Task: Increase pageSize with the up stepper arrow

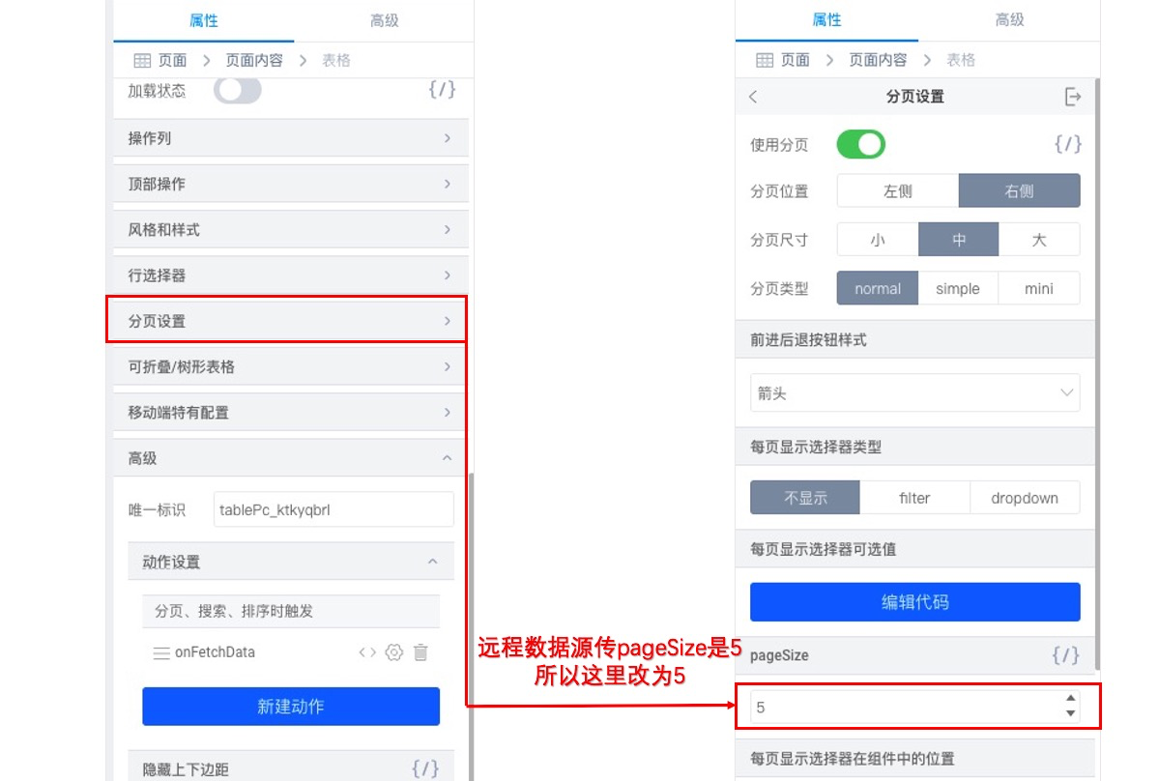Action: click(x=1070, y=698)
